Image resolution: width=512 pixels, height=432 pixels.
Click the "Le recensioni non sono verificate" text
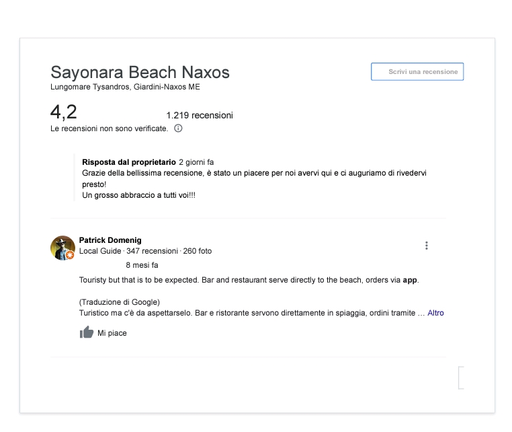109,129
